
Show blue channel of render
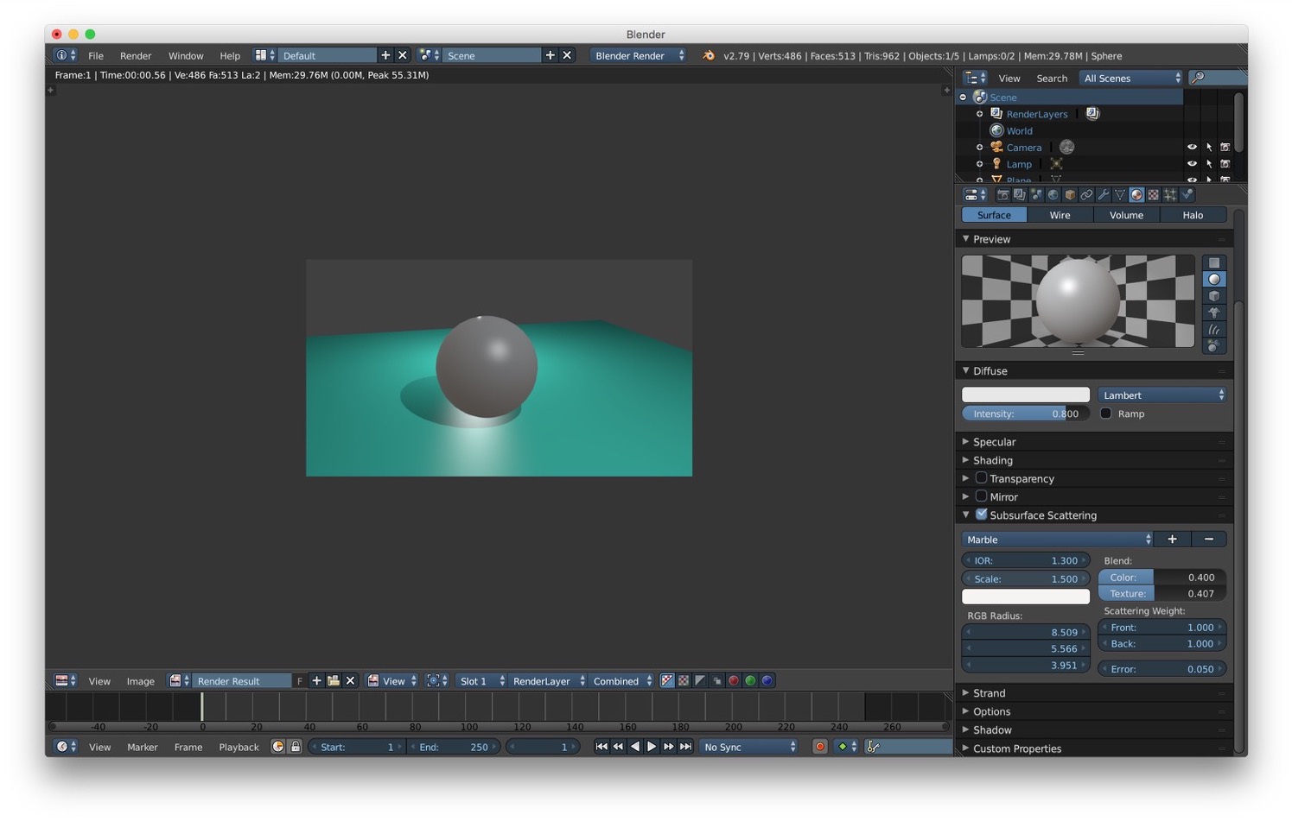[x=767, y=681]
